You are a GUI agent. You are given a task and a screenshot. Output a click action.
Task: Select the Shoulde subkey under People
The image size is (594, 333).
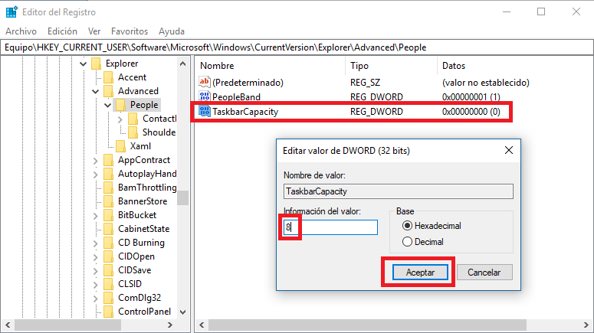click(x=159, y=132)
